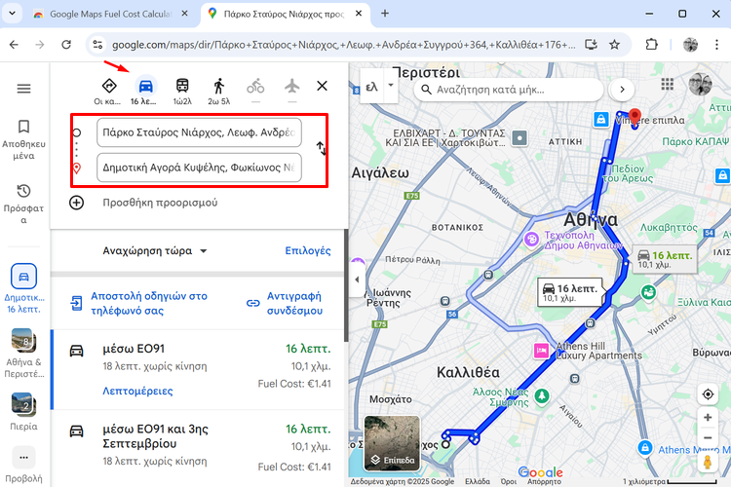731x487 pixels.
Task: Open Chrome three-dot menu
Action: [716, 44]
